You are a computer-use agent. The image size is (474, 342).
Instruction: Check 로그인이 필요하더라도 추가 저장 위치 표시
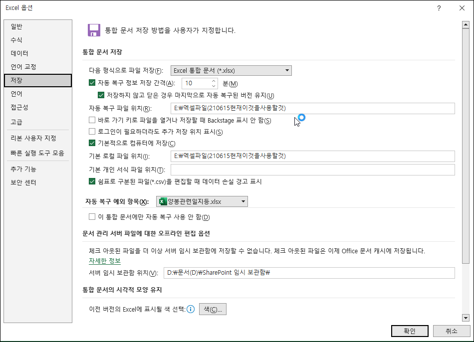click(x=92, y=132)
